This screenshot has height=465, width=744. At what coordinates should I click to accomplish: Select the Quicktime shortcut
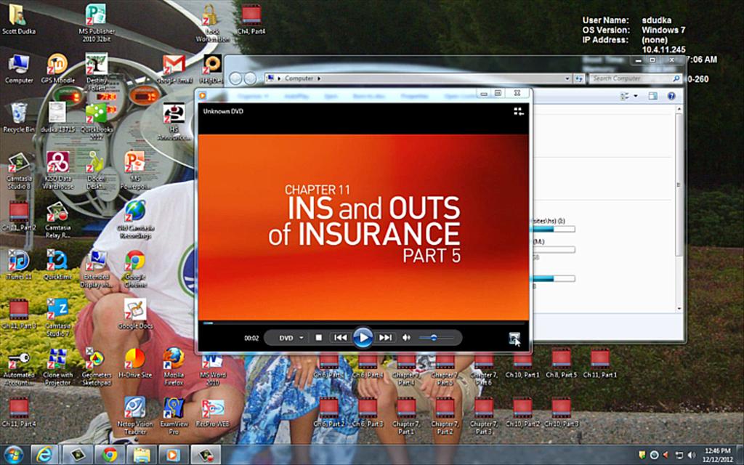click(x=57, y=264)
